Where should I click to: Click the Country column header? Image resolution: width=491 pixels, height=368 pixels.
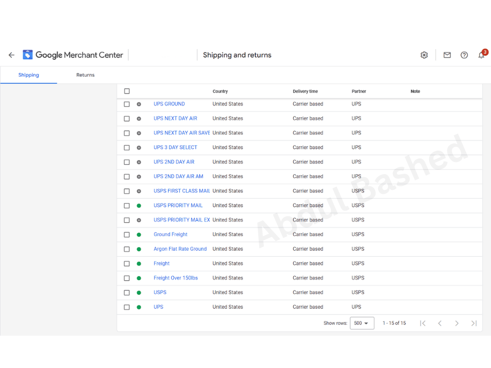coord(220,91)
